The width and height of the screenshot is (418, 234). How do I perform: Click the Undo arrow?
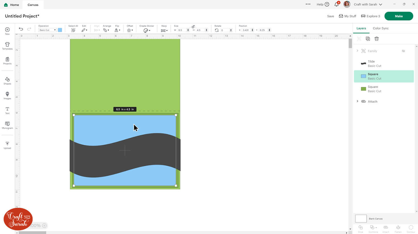click(x=21, y=29)
